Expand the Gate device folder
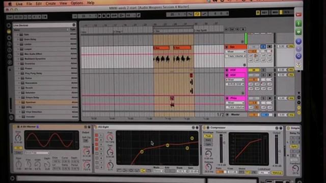The height and width of the screenshot is (183, 326). point(18,35)
